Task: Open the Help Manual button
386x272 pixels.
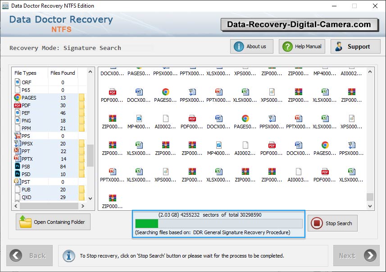Action: point(302,46)
